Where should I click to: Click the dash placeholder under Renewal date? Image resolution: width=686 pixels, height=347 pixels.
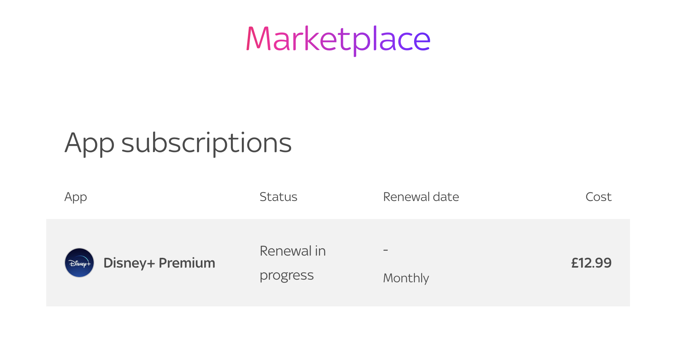click(x=385, y=250)
